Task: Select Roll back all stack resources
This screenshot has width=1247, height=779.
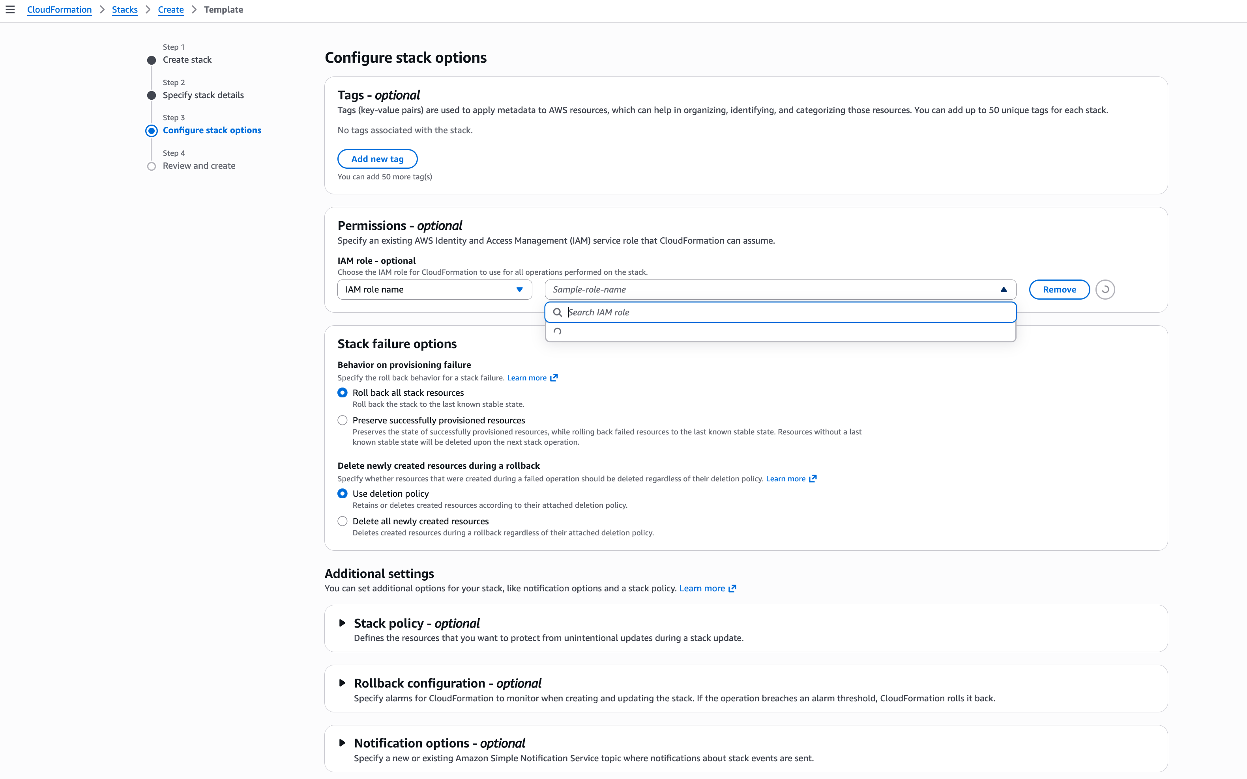Action: (x=343, y=392)
